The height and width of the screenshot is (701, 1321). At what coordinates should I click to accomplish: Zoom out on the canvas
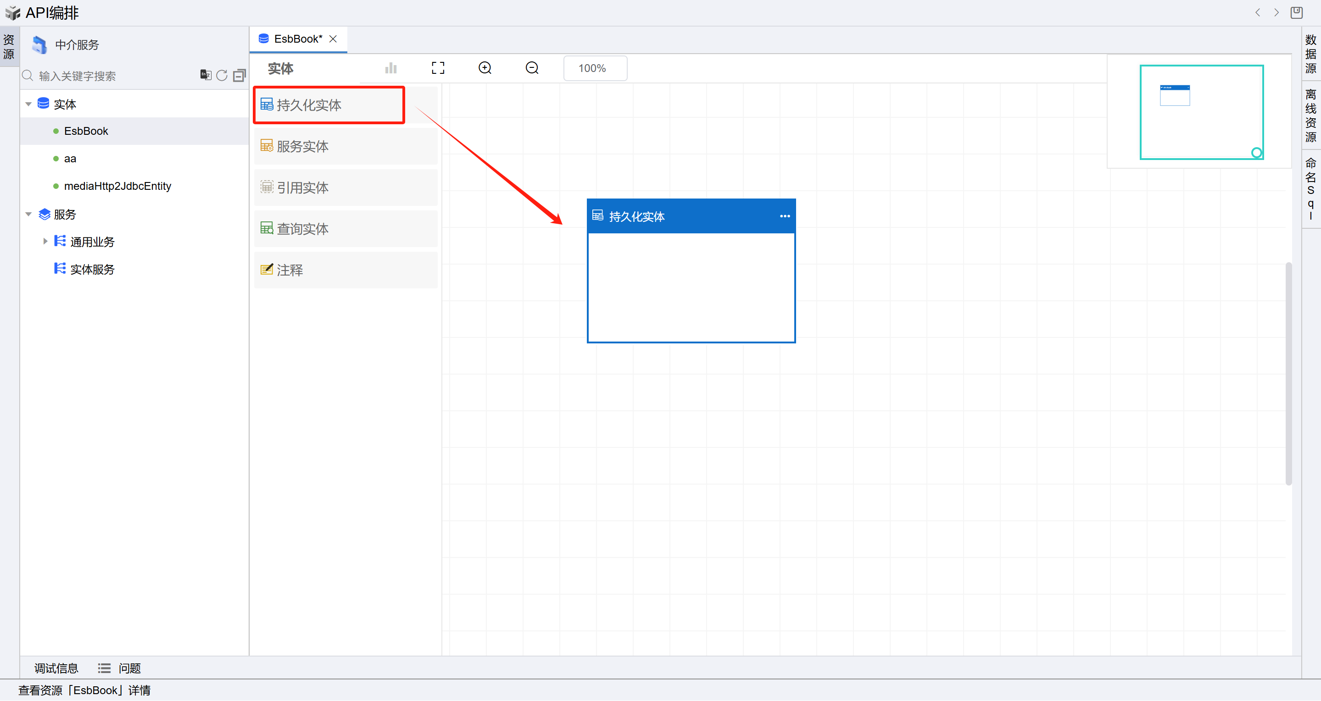(532, 68)
